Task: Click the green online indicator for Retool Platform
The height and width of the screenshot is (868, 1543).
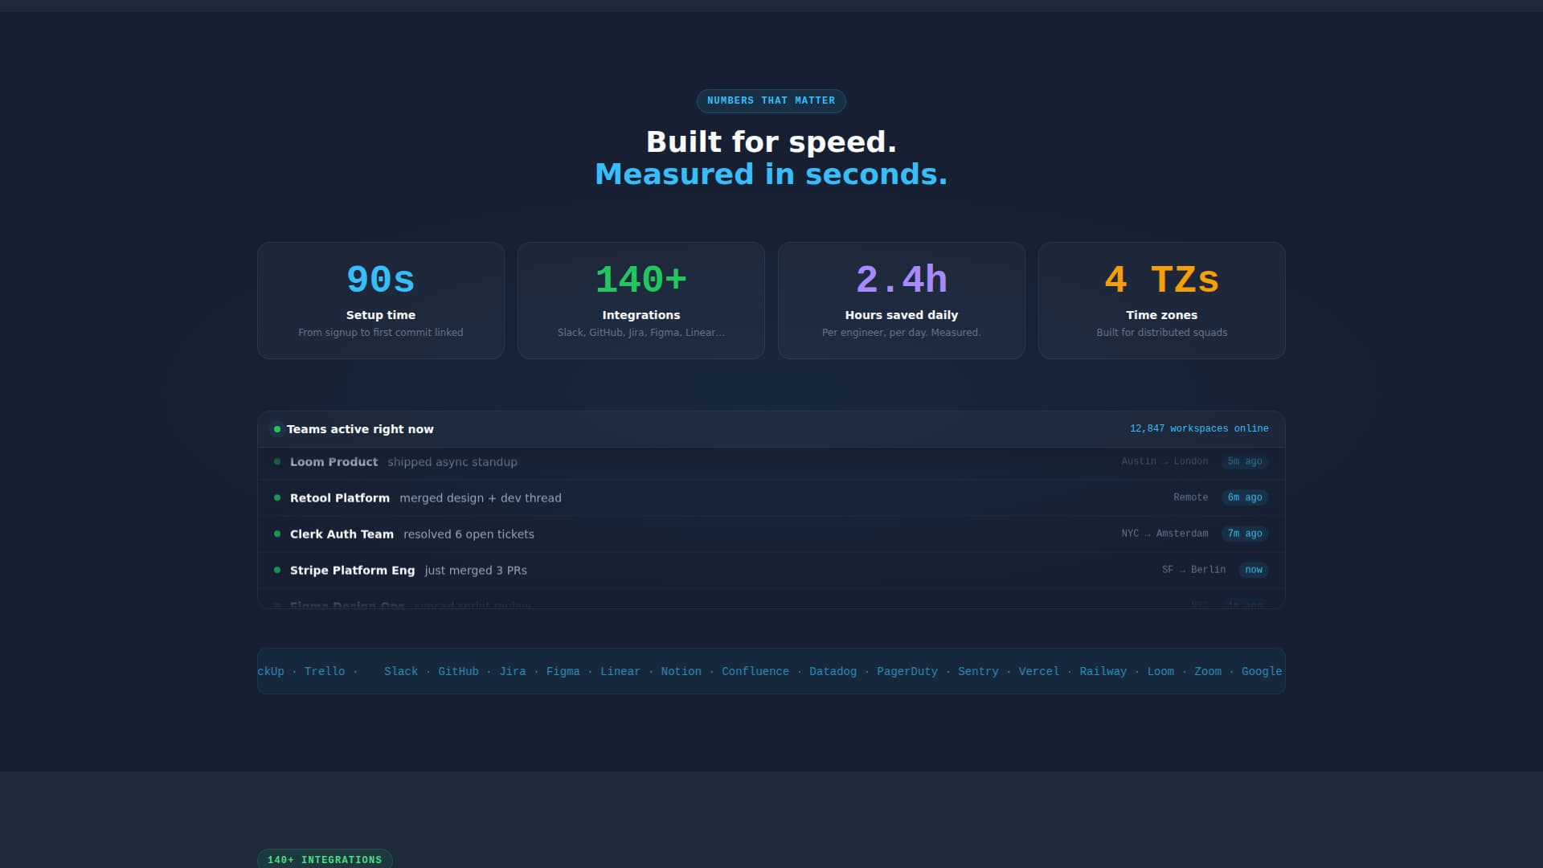Action: pyautogui.click(x=277, y=498)
